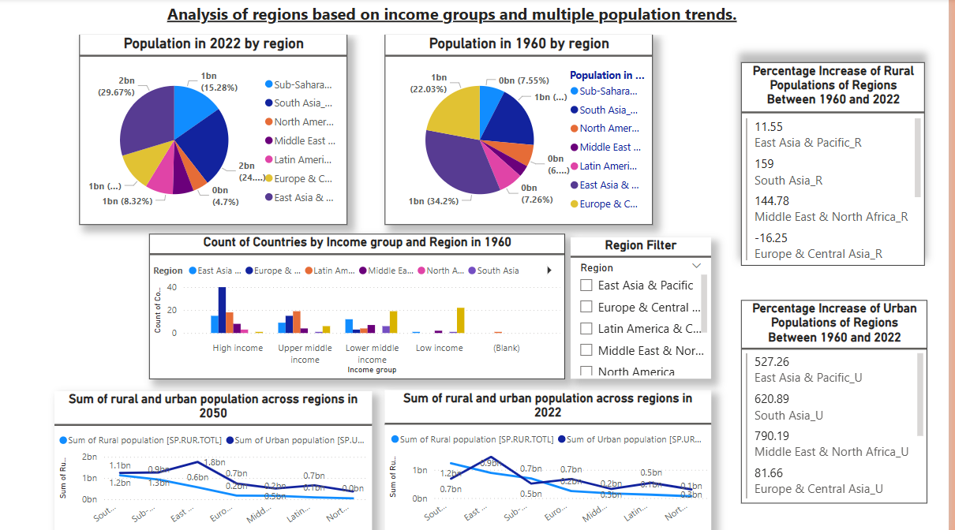Select the Sub-Sahara... swatch in 2022 pie legend
955x530 pixels.
(268, 84)
